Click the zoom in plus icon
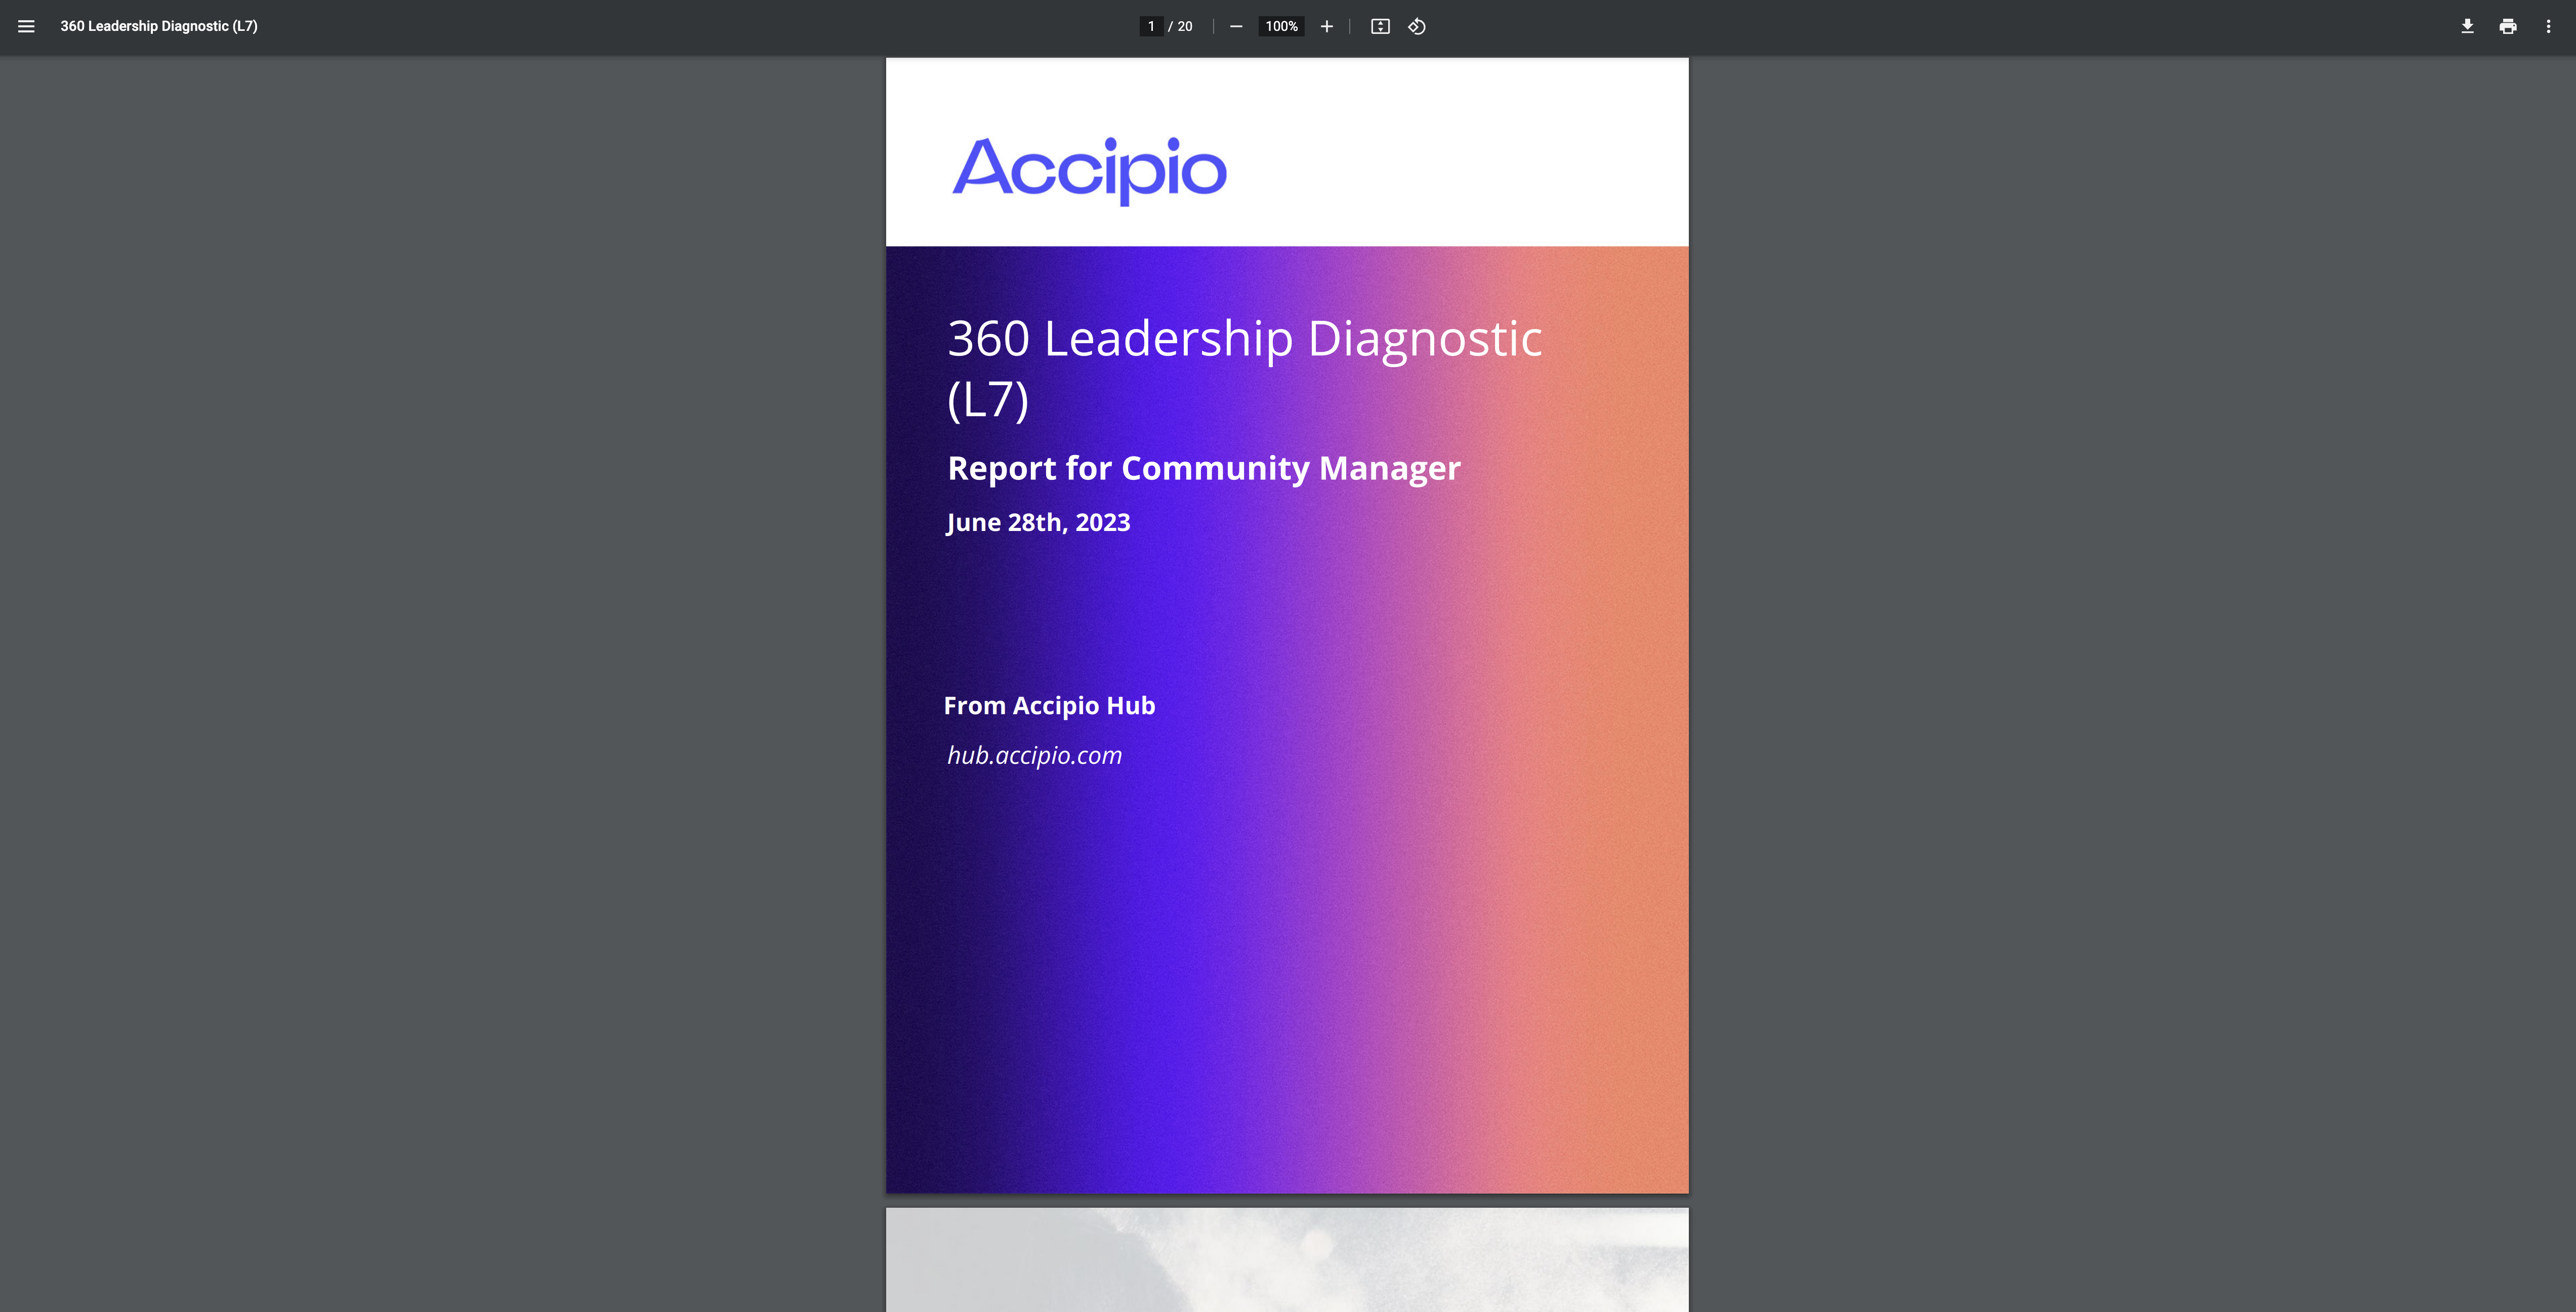This screenshot has width=2576, height=1312. 1326,27
